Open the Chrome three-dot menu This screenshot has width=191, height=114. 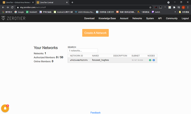188,7
